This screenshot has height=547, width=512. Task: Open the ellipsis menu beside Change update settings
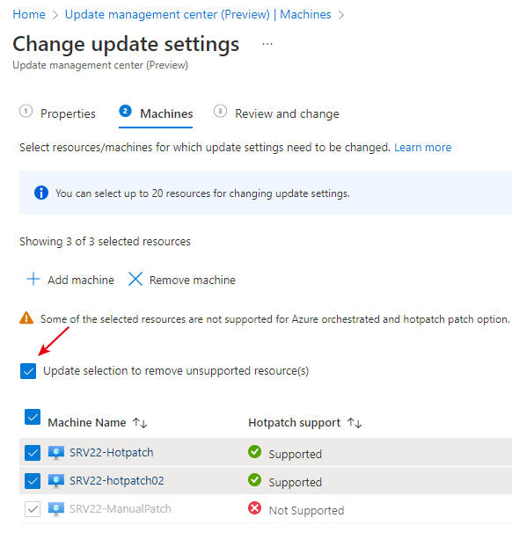[267, 44]
